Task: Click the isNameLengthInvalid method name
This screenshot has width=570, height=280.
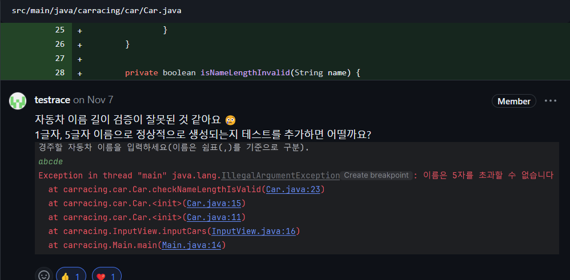Action: pos(245,72)
